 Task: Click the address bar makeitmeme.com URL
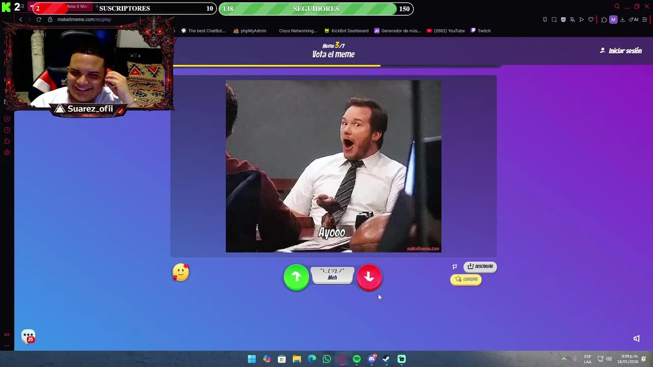[84, 19]
